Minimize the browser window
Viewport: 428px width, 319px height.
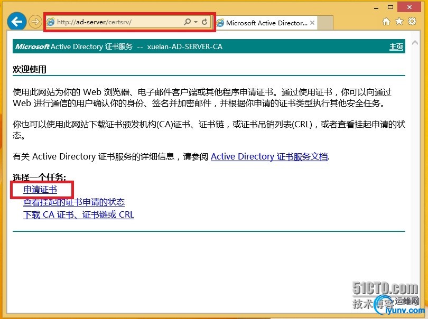(x=376, y=8)
